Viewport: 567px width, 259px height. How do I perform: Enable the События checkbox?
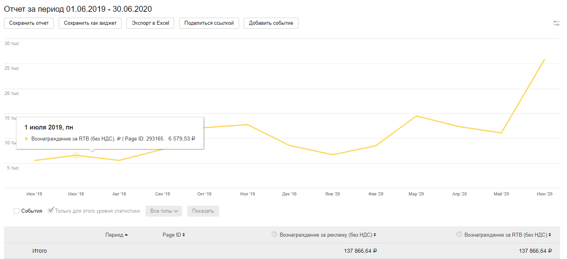pos(17,211)
